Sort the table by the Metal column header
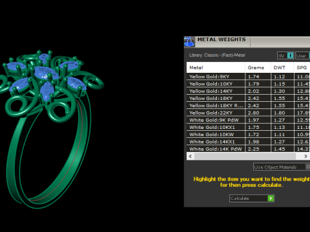This screenshot has width=310, height=232. click(216, 68)
